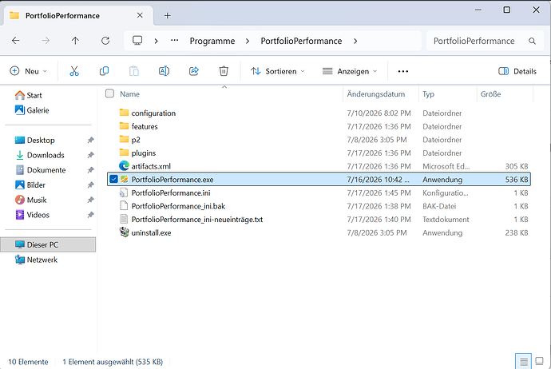Expand the Anzeigen dropdown menu
The width and height of the screenshot is (551, 369).
(350, 71)
